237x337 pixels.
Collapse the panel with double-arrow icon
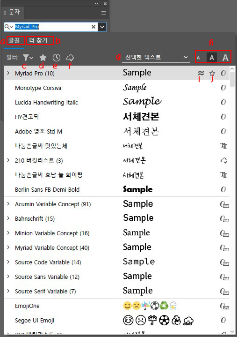coord(97,4)
